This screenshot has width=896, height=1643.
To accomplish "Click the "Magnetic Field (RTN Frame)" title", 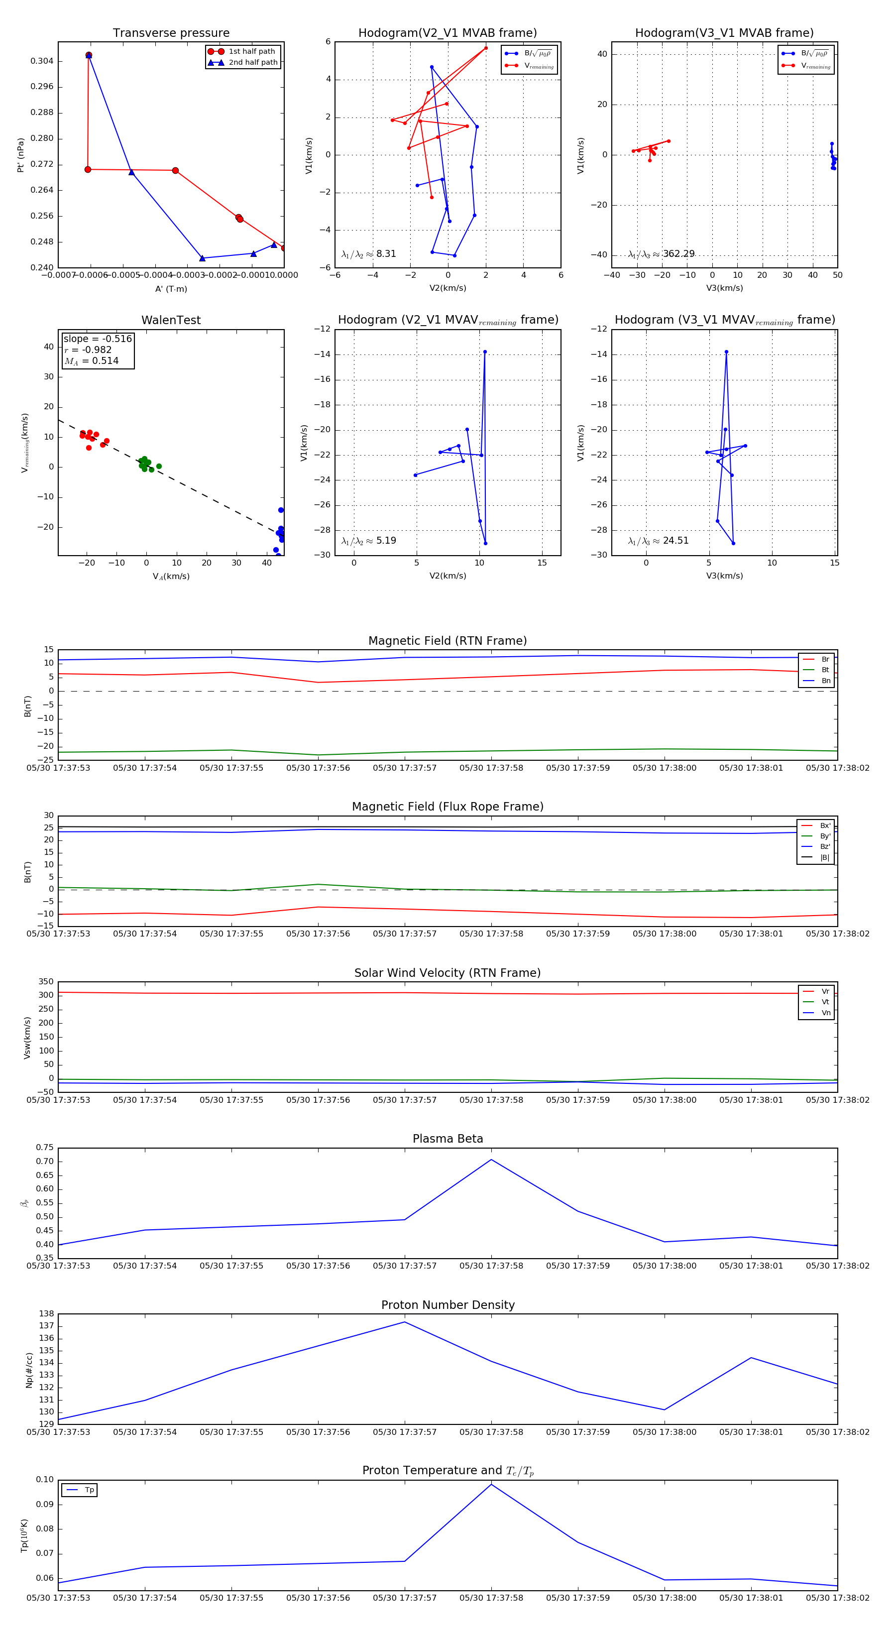I will pyautogui.click(x=448, y=641).
